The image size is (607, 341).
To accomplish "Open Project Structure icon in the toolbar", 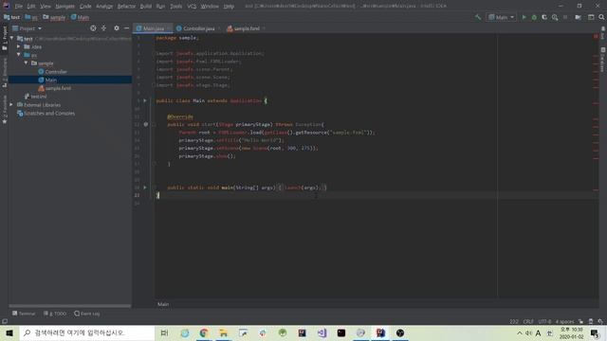I will tap(578, 17).
